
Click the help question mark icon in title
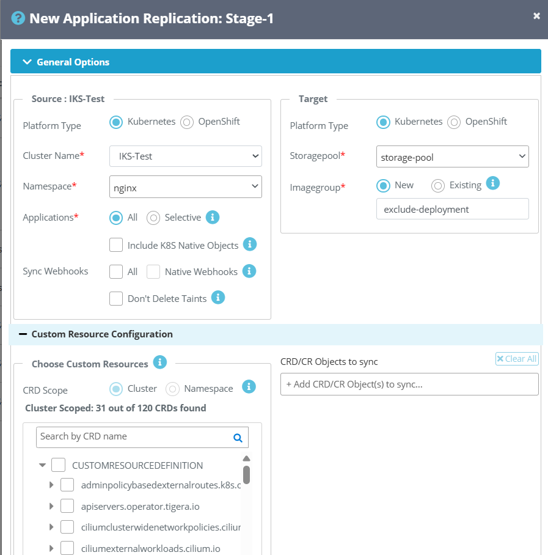point(18,18)
